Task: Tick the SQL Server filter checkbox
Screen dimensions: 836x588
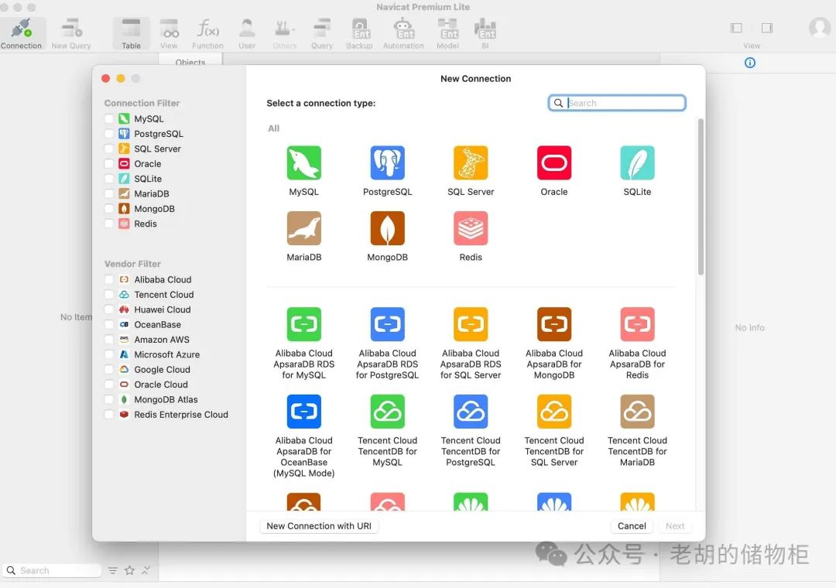Action: [109, 149]
